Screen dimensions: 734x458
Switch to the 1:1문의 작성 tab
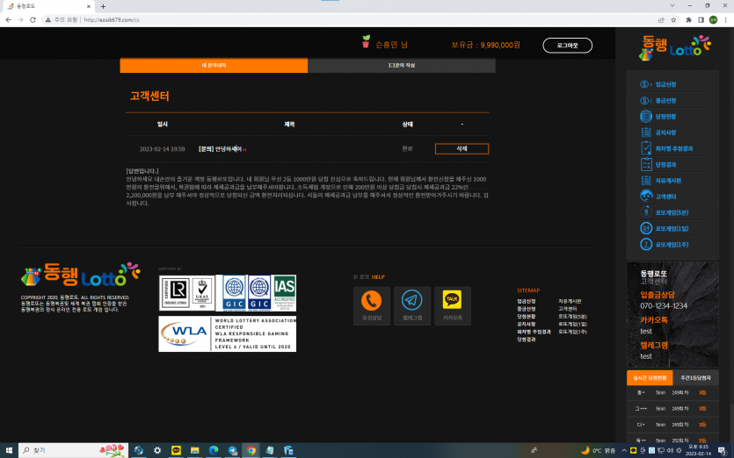coord(402,66)
